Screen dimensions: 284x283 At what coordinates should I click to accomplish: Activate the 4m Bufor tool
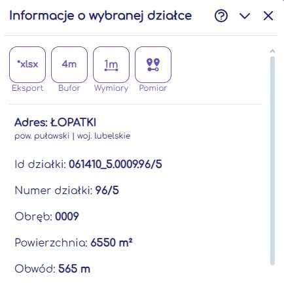(69, 65)
